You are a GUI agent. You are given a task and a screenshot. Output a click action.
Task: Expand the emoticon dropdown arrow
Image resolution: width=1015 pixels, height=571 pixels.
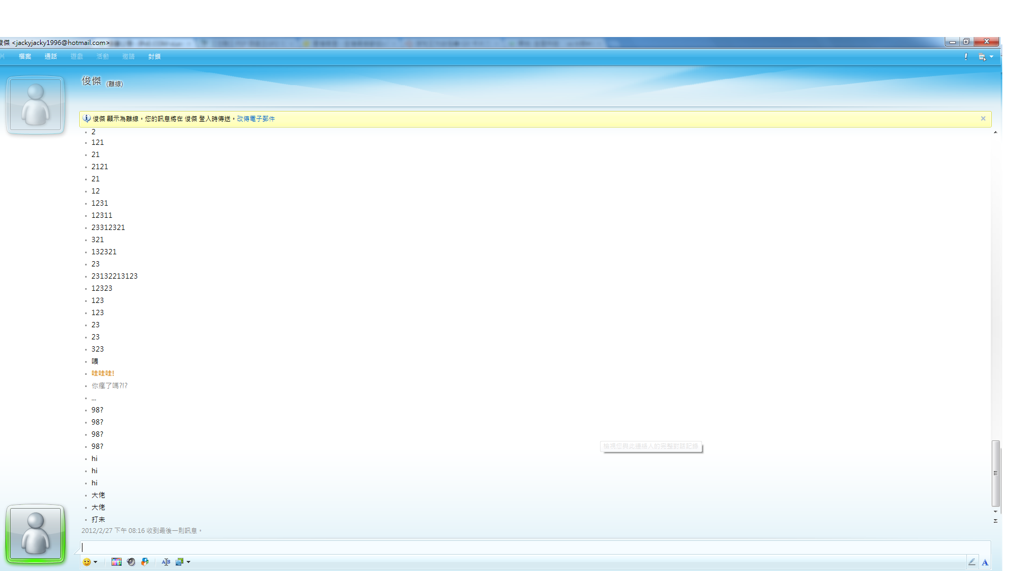tap(96, 562)
